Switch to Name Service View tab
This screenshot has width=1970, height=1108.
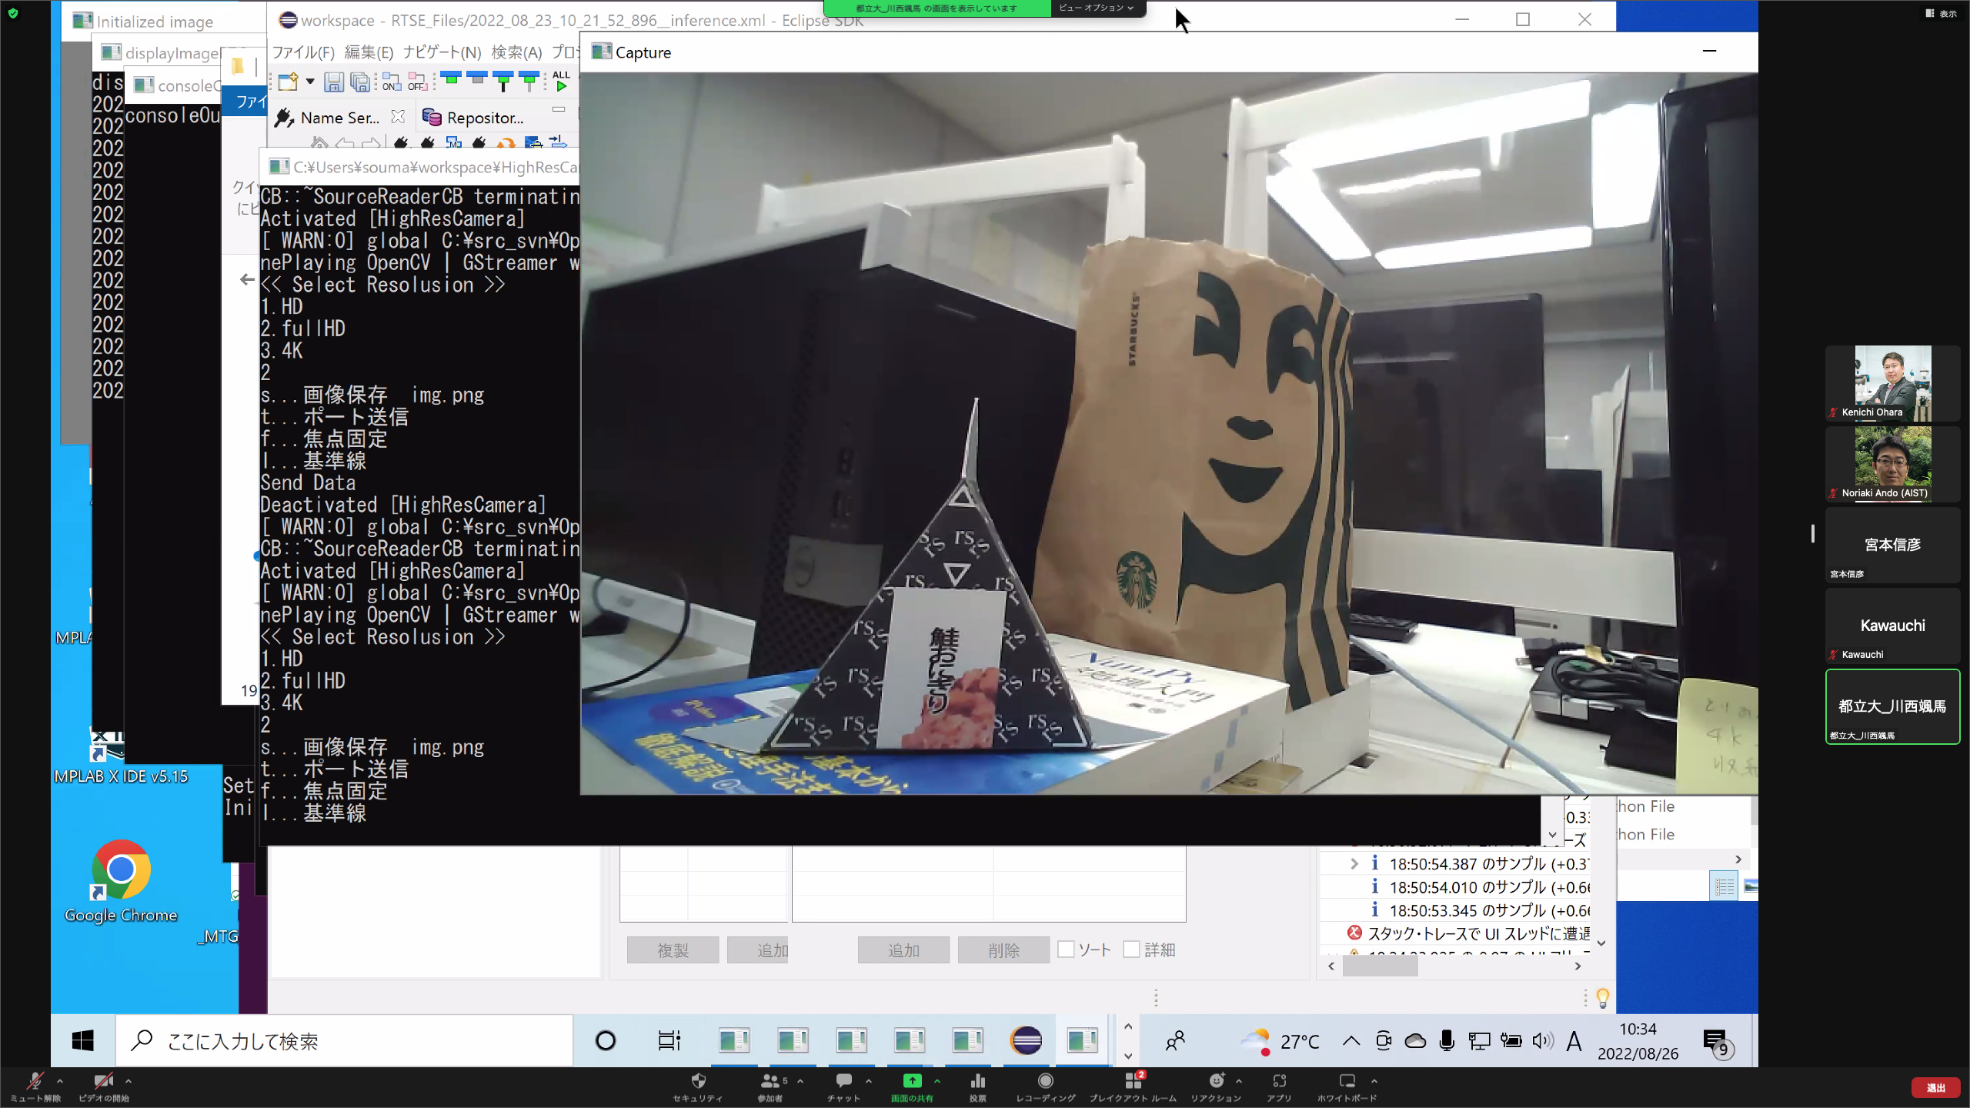pyautogui.click(x=339, y=118)
